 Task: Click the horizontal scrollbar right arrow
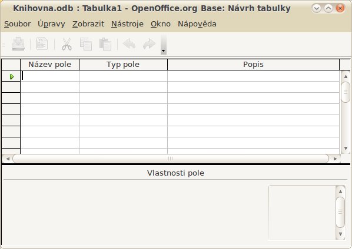click(335, 159)
